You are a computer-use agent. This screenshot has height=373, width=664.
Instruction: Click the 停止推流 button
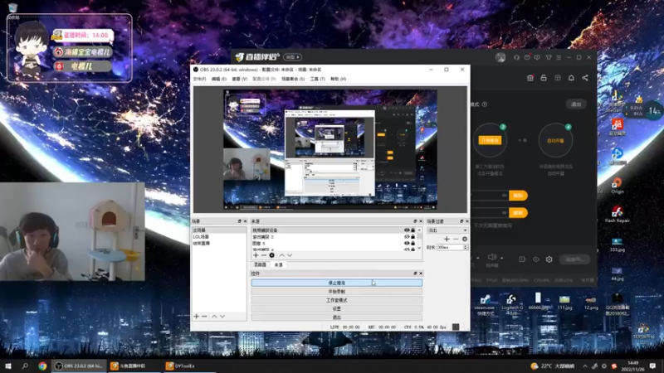336,283
